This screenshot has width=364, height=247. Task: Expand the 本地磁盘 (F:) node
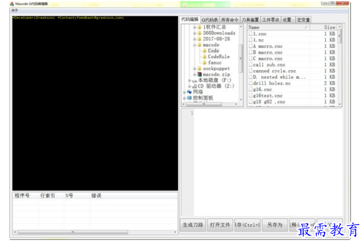click(190, 80)
